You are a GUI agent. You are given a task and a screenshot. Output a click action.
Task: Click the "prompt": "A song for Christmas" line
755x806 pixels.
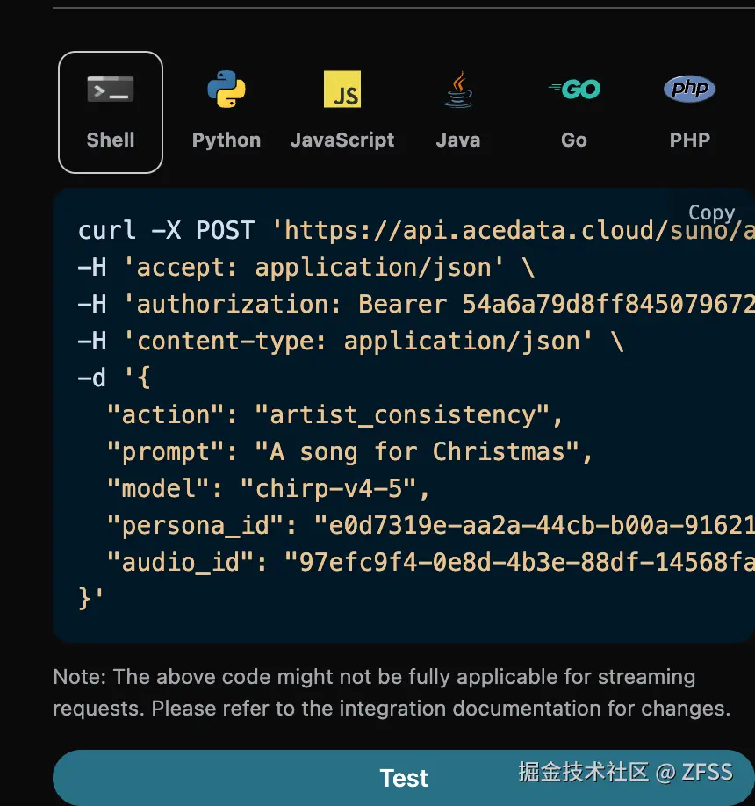tap(350, 452)
